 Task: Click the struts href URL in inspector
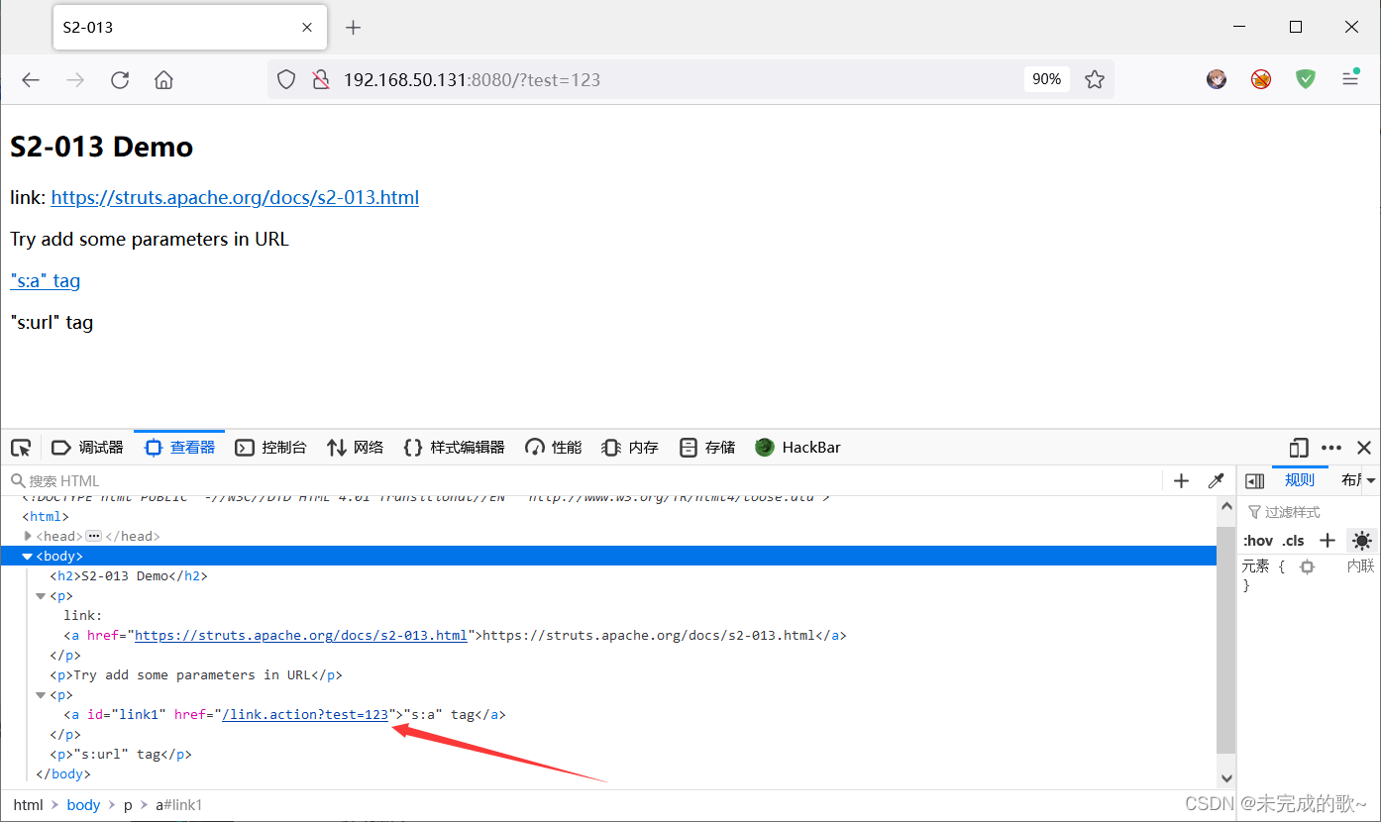(300, 635)
